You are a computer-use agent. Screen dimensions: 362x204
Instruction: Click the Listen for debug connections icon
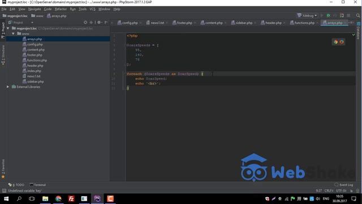(342, 15)
